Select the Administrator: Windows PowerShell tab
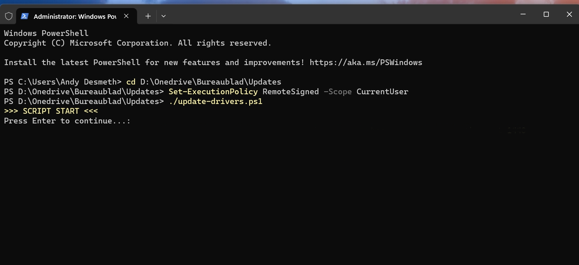The width and height of the screenshot is (579, 265). coord(75,16)
